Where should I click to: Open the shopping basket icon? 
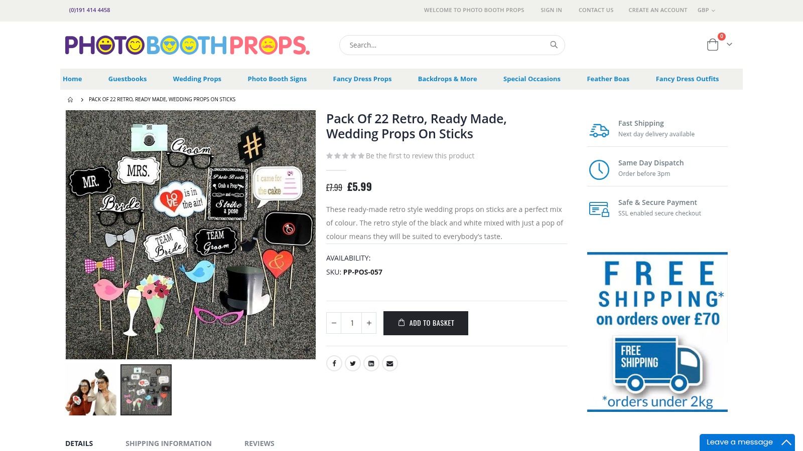click(x=713, y=45)
